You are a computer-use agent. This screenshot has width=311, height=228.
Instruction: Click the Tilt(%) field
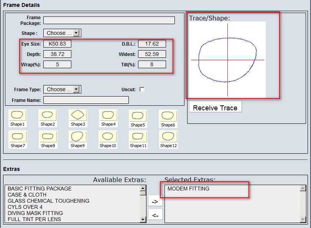152,64
